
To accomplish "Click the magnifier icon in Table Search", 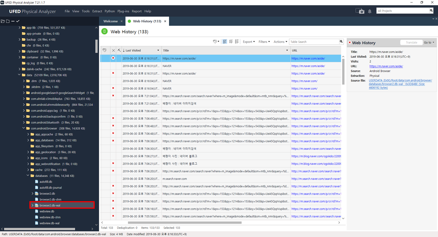I will [x=341, y=42].
